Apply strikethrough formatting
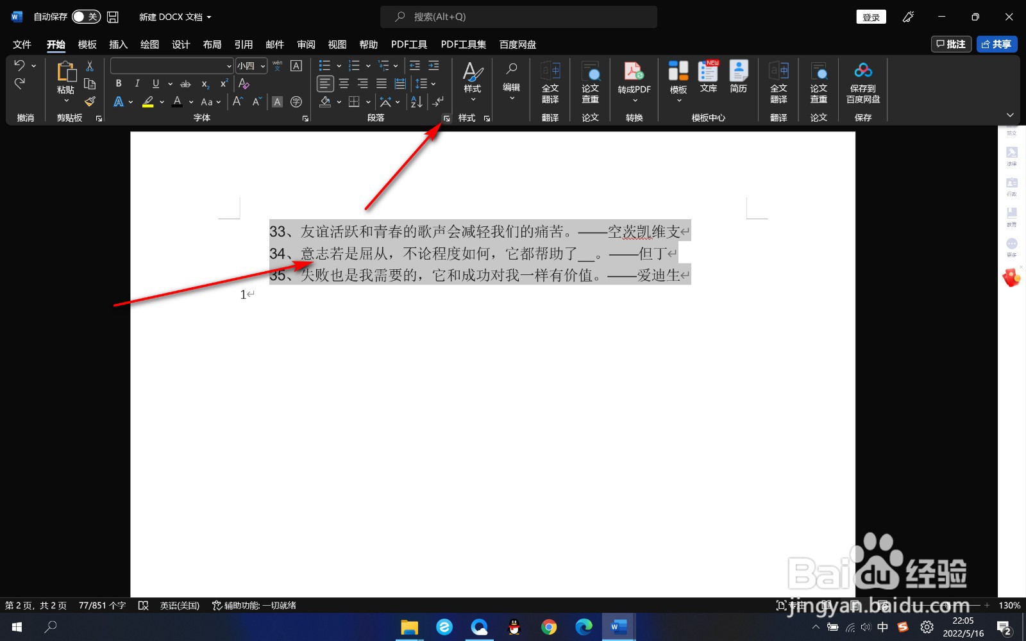 185,84
